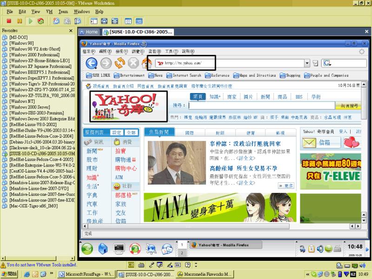The height and width of the screenshot is (279, 372).
Task: Open the SUSE green gecko start menu
Action: (87, 249)
